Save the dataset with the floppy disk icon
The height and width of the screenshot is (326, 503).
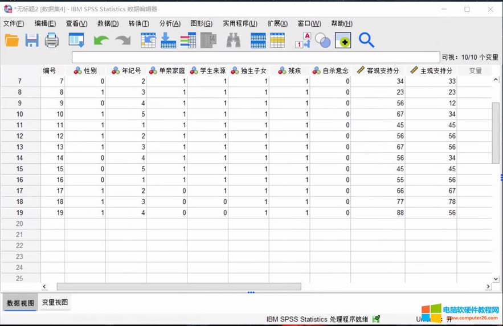[x=32, y=40]
